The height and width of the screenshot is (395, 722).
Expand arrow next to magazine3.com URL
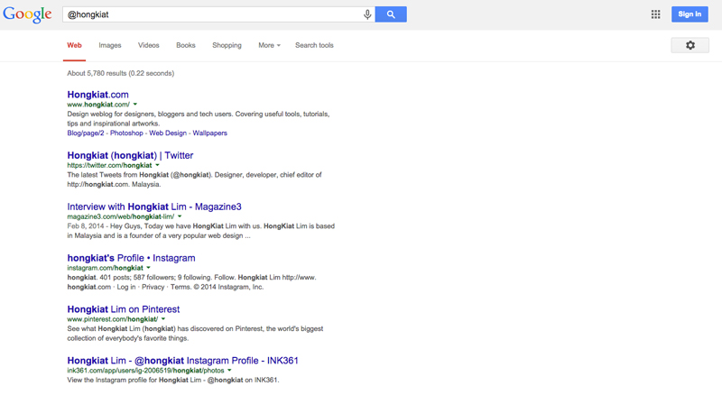point(180,216)
